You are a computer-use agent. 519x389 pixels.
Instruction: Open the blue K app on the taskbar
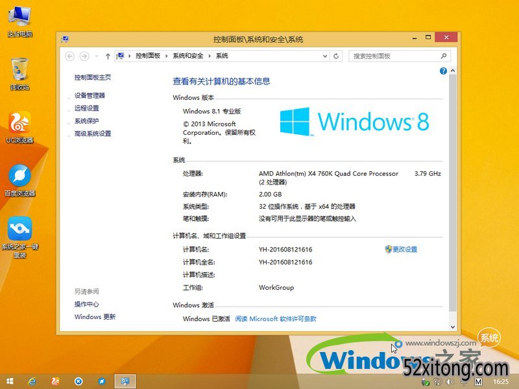click(x=78, y=381)
